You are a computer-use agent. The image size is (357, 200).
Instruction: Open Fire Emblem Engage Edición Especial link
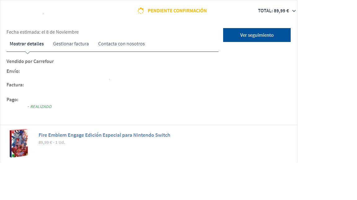pyautogui.click(x=104, y=135)
